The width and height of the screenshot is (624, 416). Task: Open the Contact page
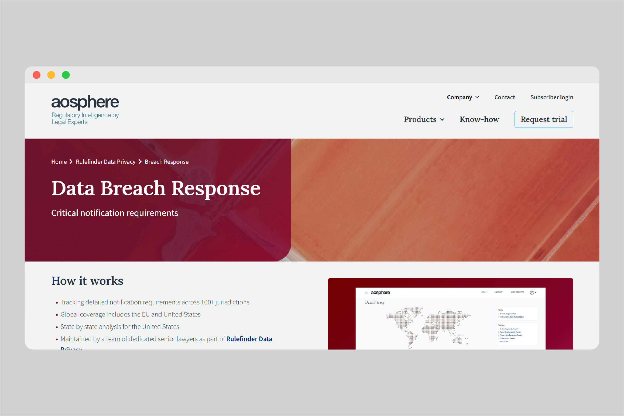pos(505,97)
